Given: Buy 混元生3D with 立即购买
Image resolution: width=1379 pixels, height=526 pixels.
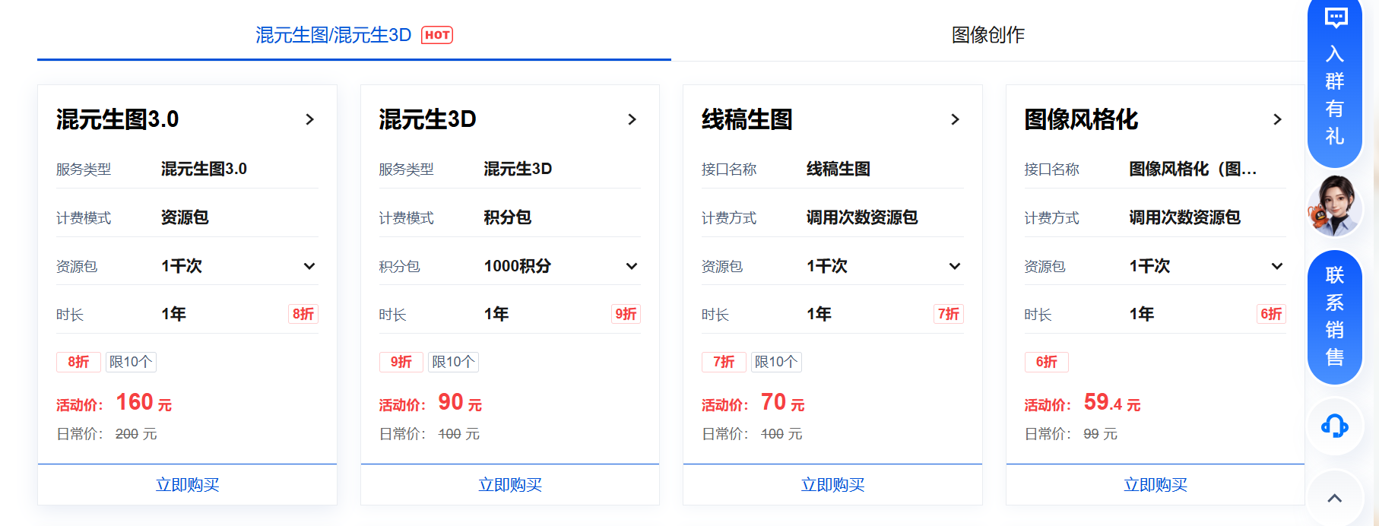Looking at the screenshot, I should click(x=510, y=485).
